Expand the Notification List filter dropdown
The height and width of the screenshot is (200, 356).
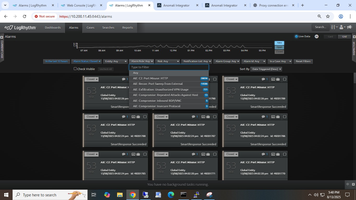pos(197,61)
